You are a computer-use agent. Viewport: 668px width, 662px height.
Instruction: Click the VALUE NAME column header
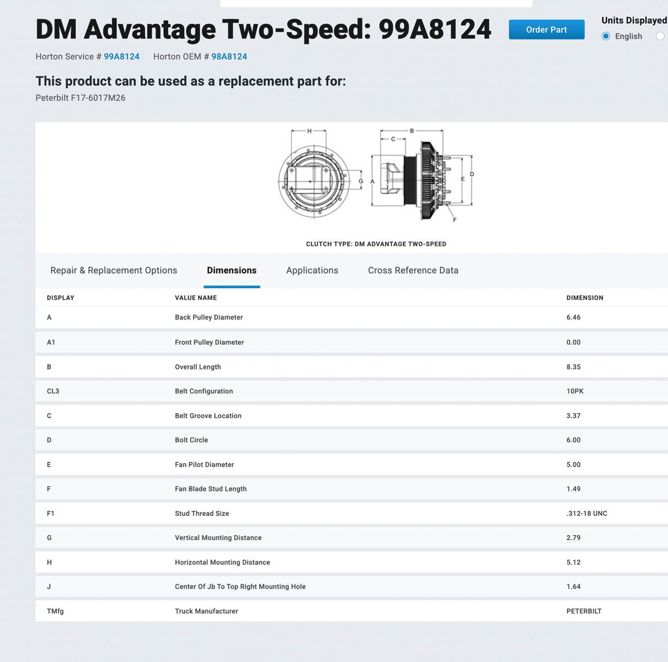point(196,298)
